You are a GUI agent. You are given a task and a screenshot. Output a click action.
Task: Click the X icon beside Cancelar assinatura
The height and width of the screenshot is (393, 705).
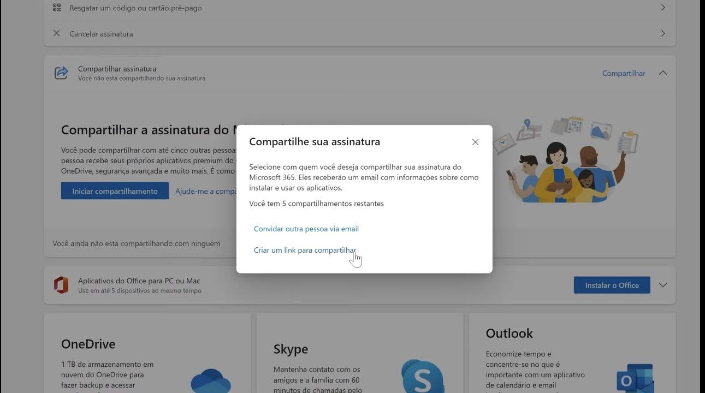pos(57,33)
